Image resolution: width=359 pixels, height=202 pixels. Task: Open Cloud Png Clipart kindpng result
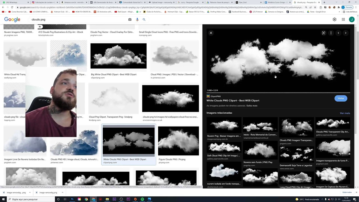coord(113,98)
